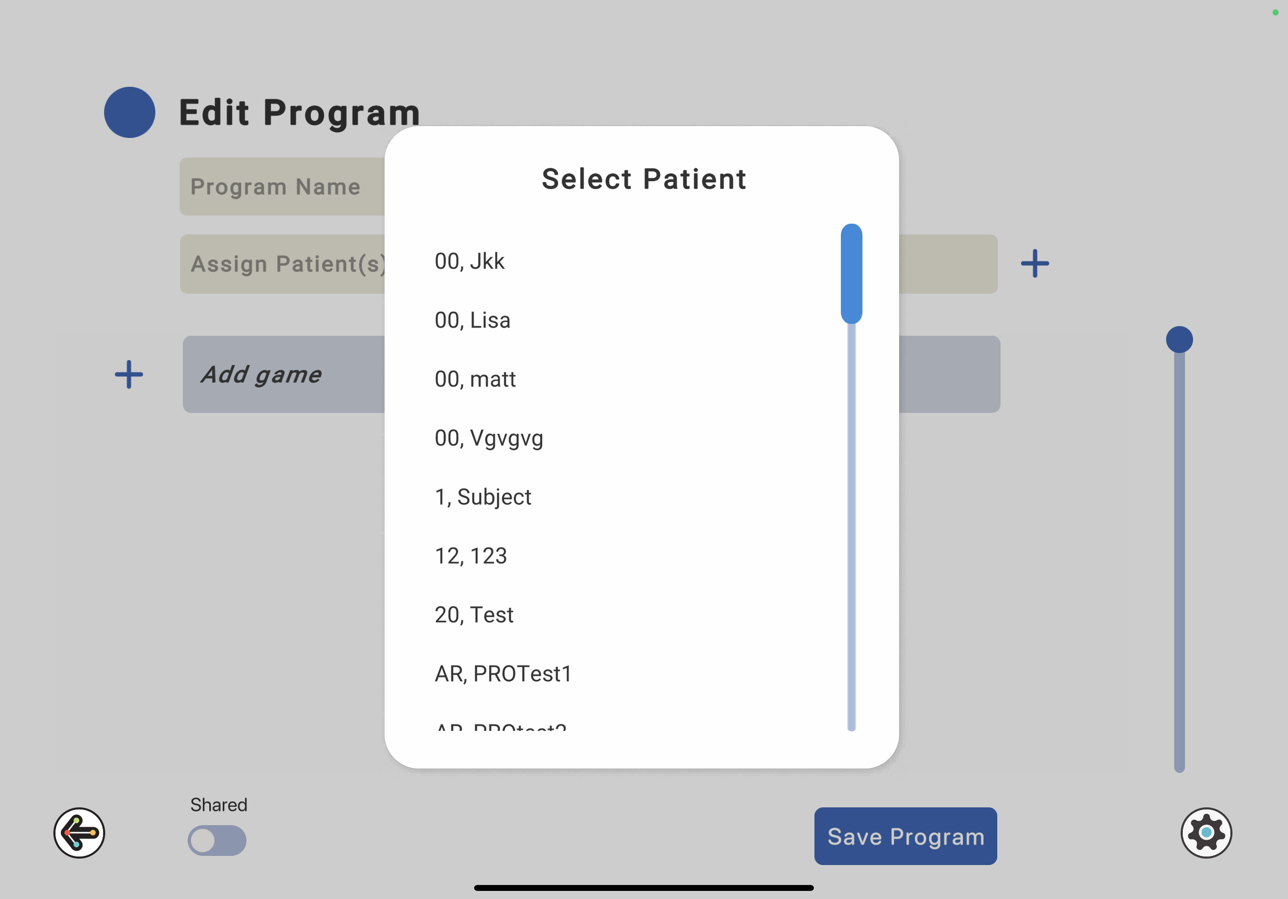
Task: Click the Program Name input field
Action: [282, 186]
